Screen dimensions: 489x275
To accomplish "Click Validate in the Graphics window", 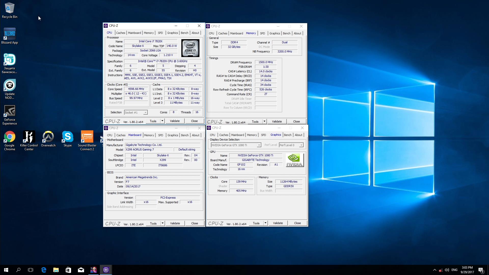I will [278, 223].
